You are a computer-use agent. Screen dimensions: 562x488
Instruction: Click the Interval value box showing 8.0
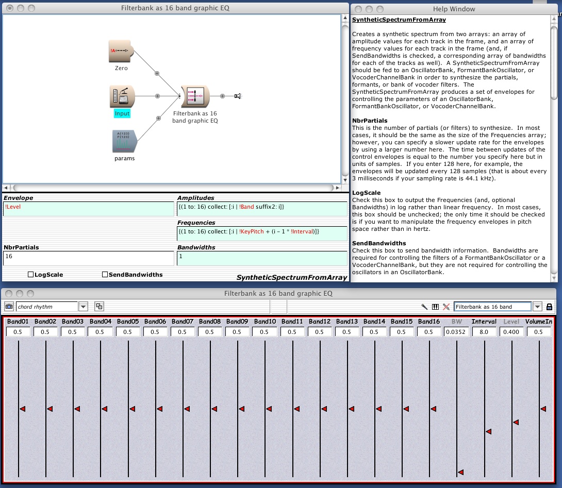click(x=484, y=332)
